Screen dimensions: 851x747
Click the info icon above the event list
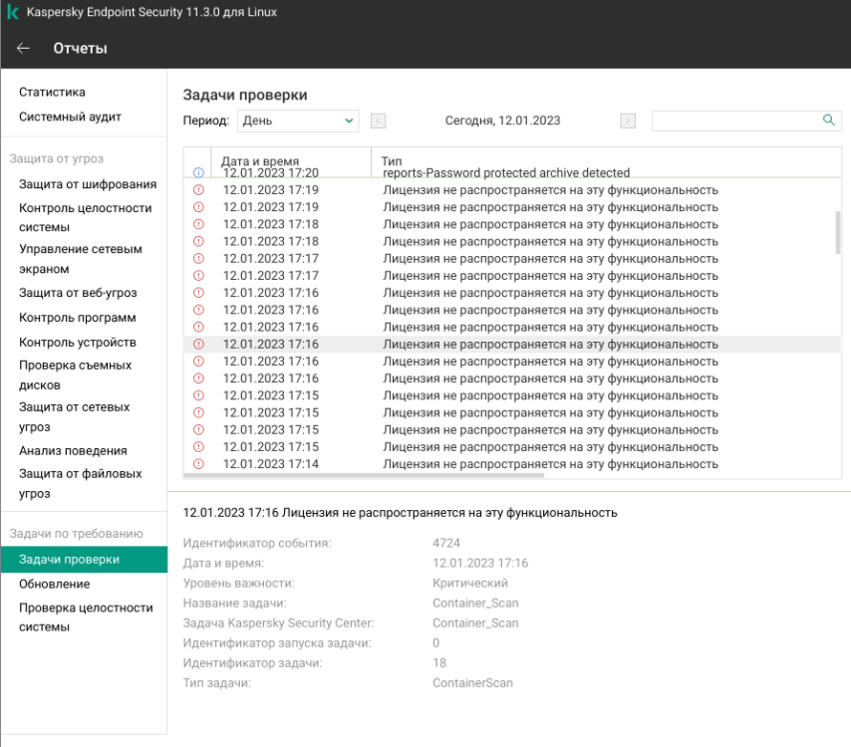198,171
